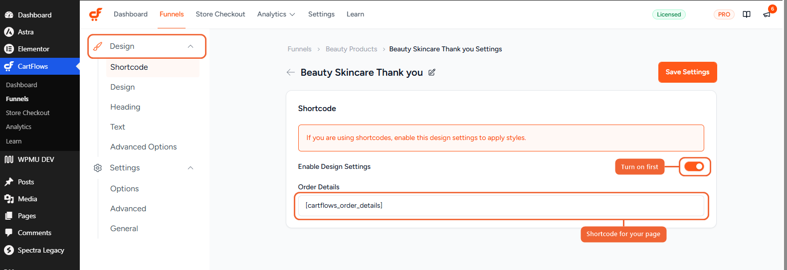Open Learn in CartFlows WP submenu
Screen dimensions: 787x270
pos(14,141)
